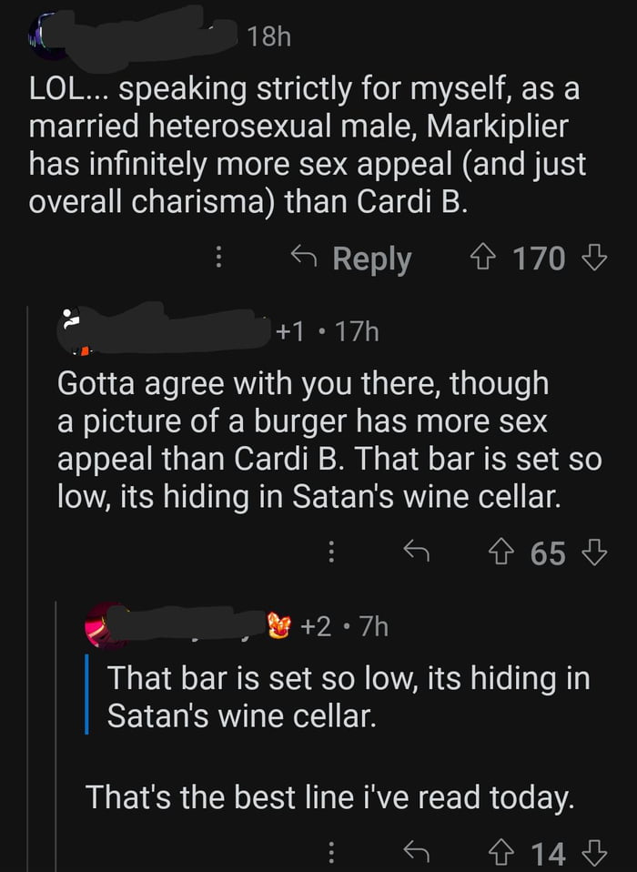
Task: Open the three-dot menu on the second comment
Action: [332, 552]
